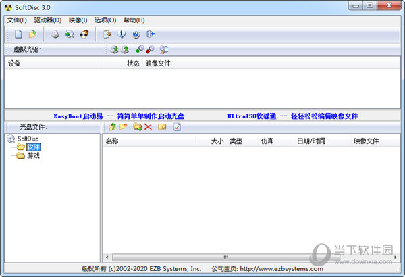405x277 pixels.
Task: Select the 游戏 folder in tree
Action: click(33, 155)
